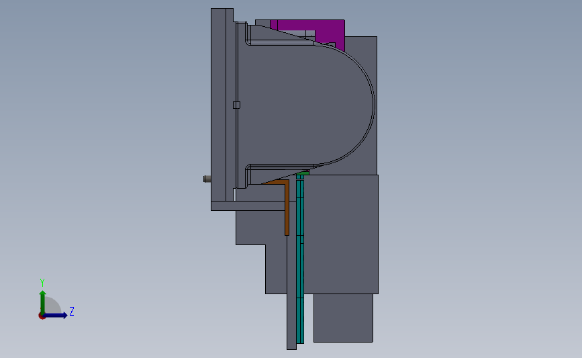Screen dimensions: 582x358
Task: Click the red origin ball of the triad
Action: 42,316
